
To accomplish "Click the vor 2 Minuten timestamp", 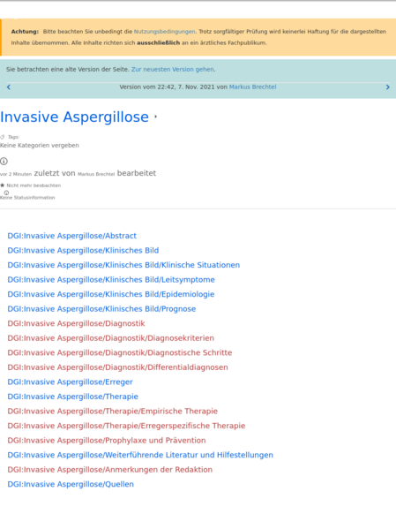I will point(16,174).
